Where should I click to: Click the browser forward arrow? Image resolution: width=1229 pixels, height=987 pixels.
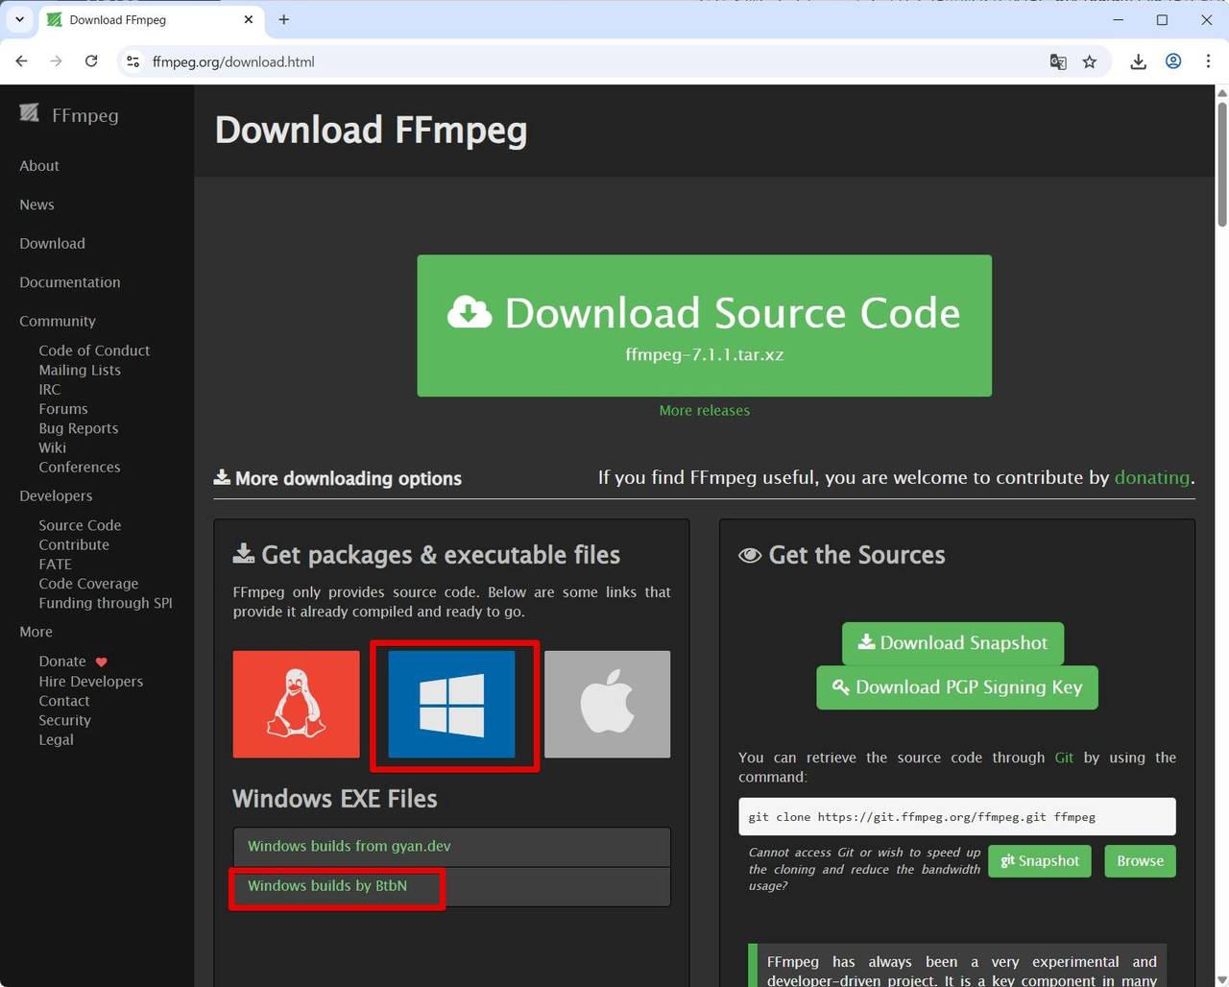(x=56, y=61)
